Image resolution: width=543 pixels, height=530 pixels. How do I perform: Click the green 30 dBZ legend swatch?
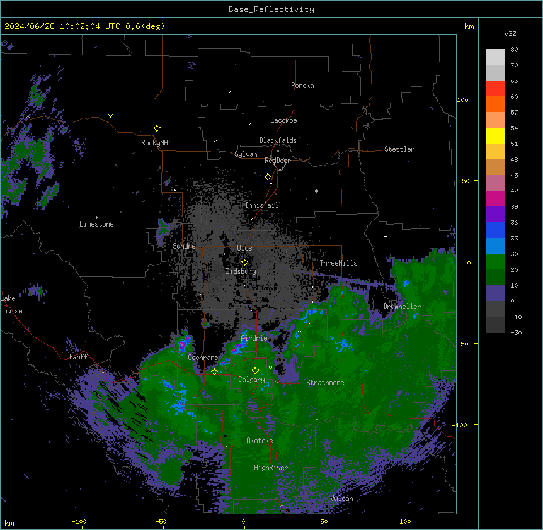[495, 262]
